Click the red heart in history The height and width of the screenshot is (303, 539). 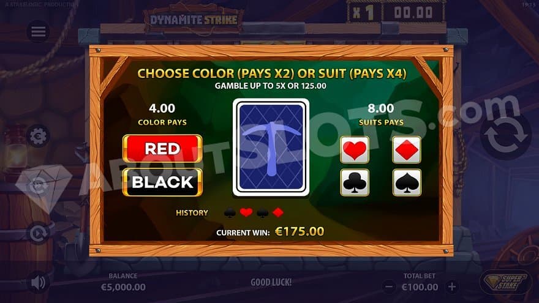pos(246,212)
